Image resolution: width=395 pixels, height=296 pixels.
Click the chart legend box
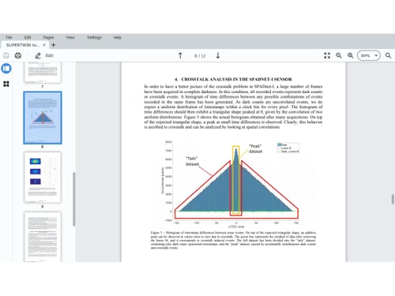(x=288, y=148)
